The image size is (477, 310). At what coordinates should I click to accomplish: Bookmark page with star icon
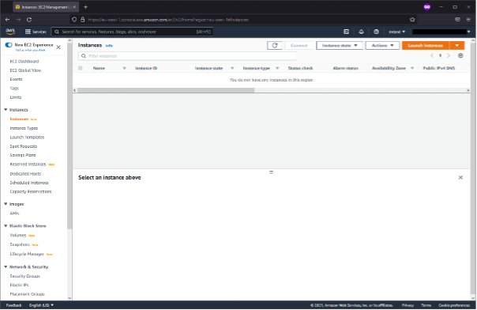tap(412, 20)
